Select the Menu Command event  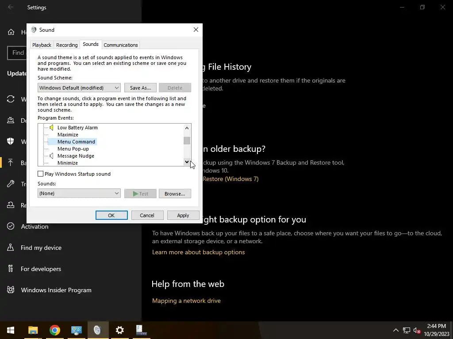click(x=76, y=142)
